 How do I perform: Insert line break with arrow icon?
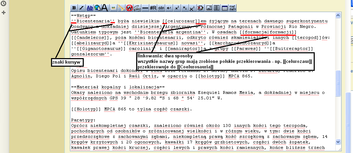[169, 8]
